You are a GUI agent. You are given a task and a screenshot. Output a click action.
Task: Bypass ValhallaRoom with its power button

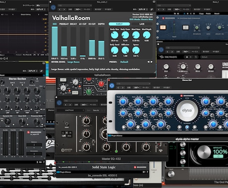pyautogui.click(x=53, y=7)
